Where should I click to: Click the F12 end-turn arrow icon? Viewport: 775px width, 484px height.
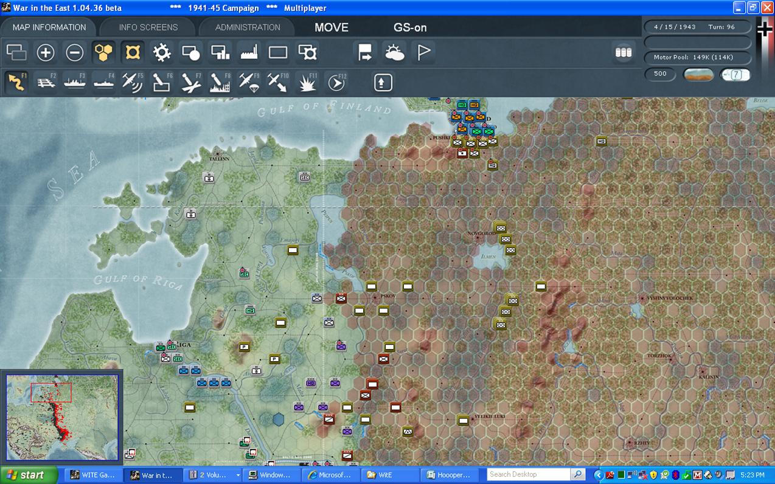(336, 82)
